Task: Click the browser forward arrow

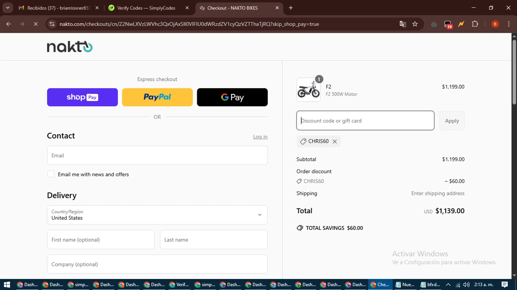Action: pyautogui.click(x=22, y=24)
